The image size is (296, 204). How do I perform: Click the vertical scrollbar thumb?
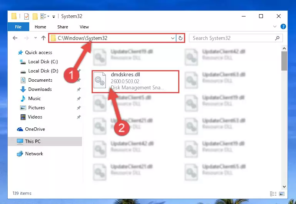pos(284,61)
